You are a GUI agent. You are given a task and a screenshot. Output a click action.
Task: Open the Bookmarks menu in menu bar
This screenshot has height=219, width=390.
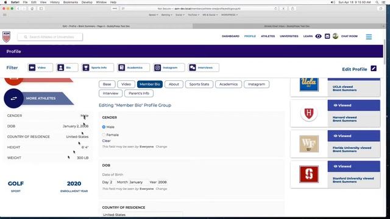coord(71,2)
